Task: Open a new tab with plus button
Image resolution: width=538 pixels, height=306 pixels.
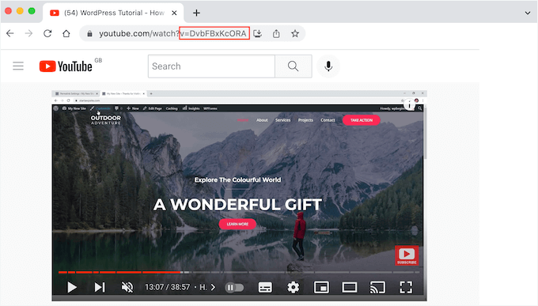Action: [x=196, y=13]
